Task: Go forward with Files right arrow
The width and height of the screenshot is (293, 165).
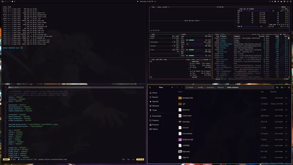Action: click(182, 87)
